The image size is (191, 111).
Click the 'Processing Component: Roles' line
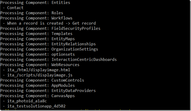pos(32,13)
